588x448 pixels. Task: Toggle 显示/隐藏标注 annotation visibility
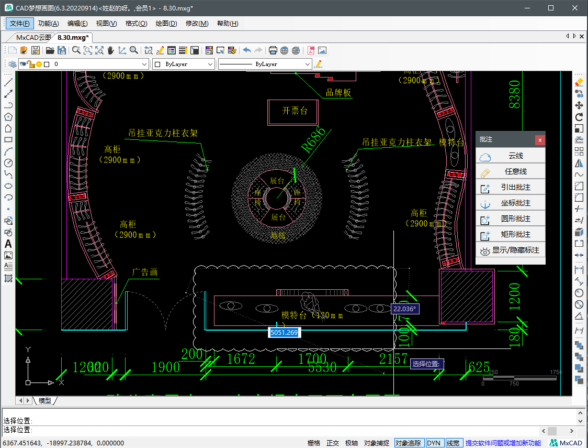(511, 250)
